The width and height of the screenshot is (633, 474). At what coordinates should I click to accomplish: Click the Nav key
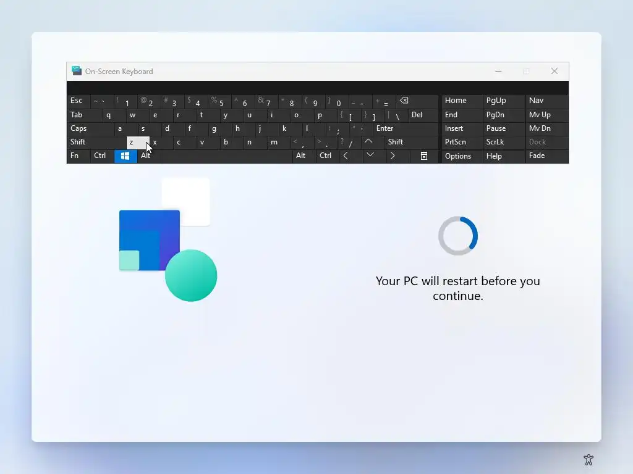(546, 101)
